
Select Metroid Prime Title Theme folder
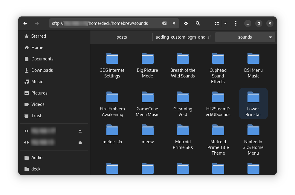click(218, 140)
